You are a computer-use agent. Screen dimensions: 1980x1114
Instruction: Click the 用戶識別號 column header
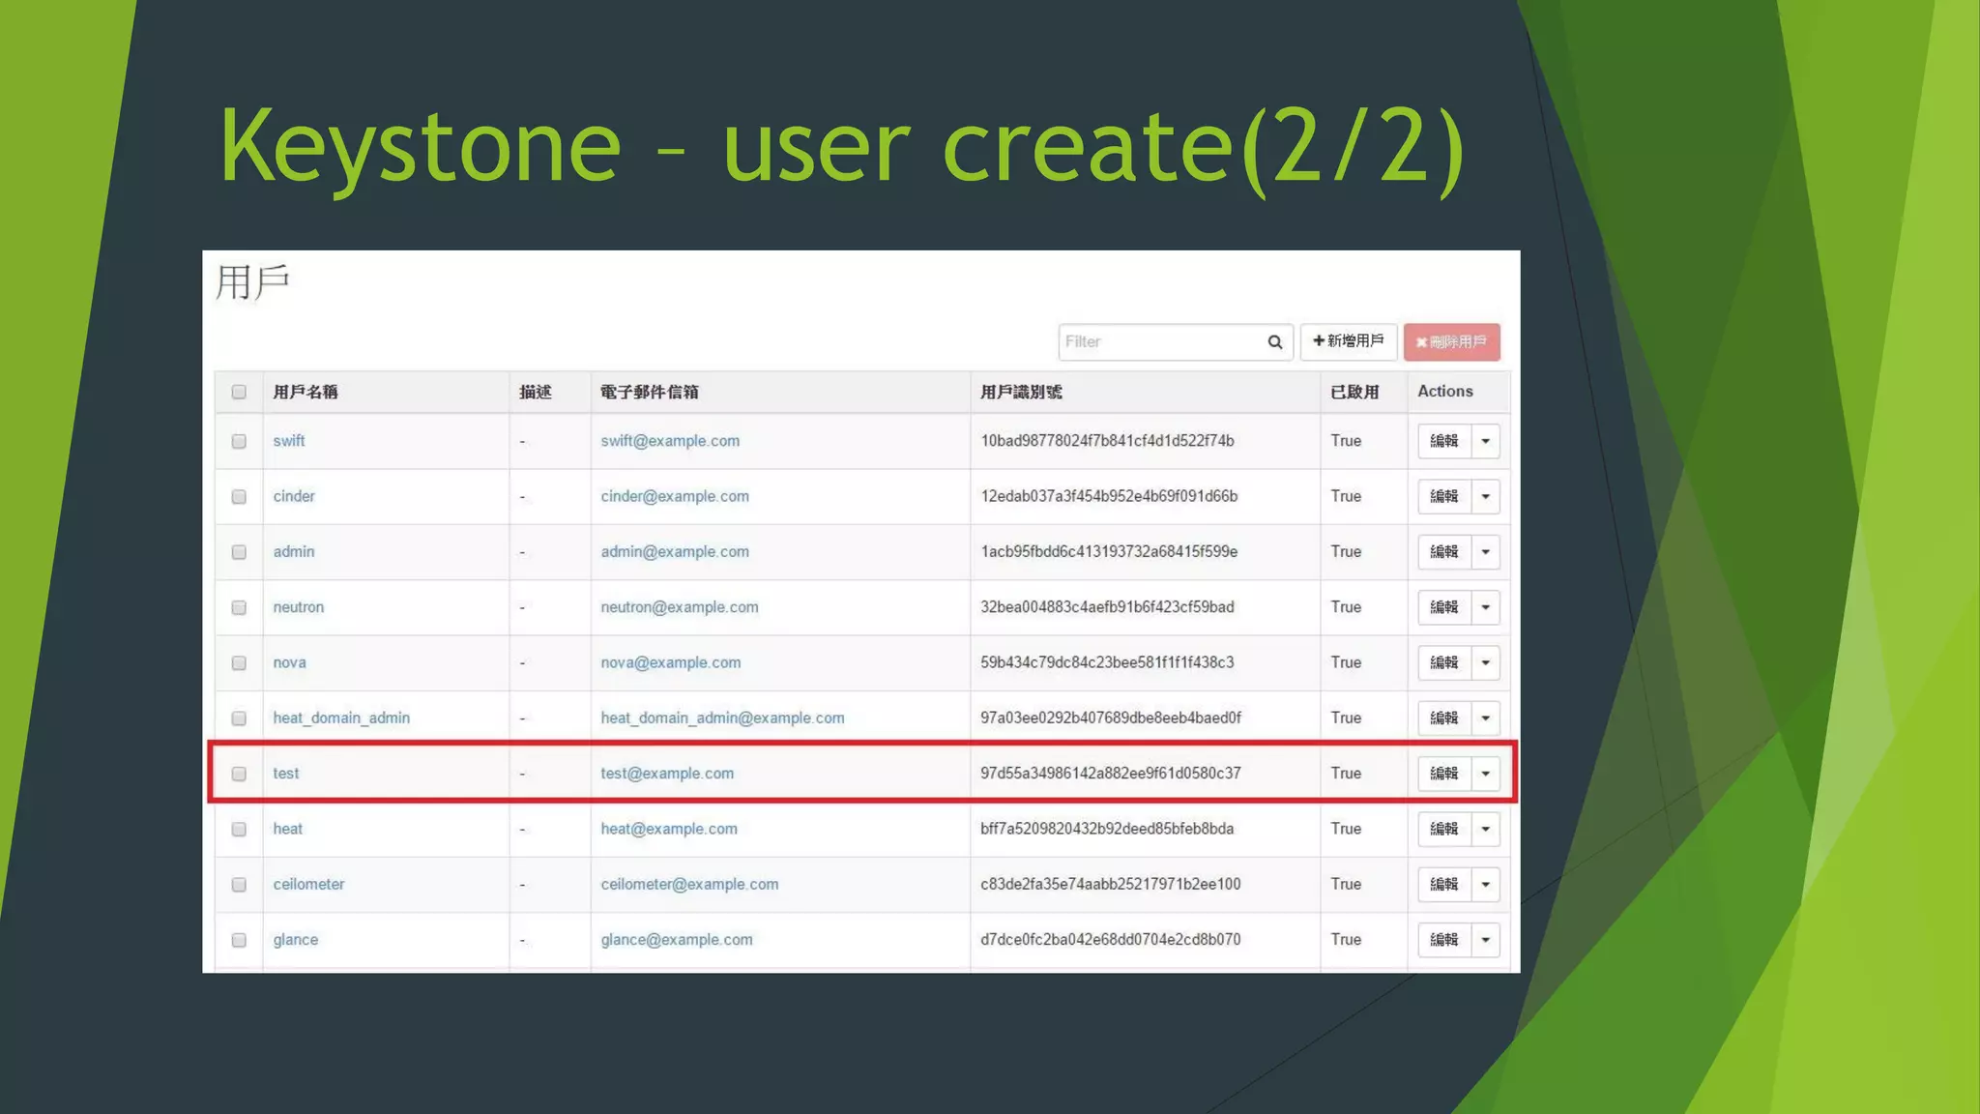point(1021,392)
